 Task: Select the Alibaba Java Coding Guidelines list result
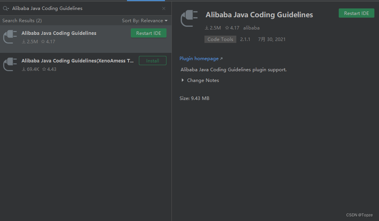[86, 39]
